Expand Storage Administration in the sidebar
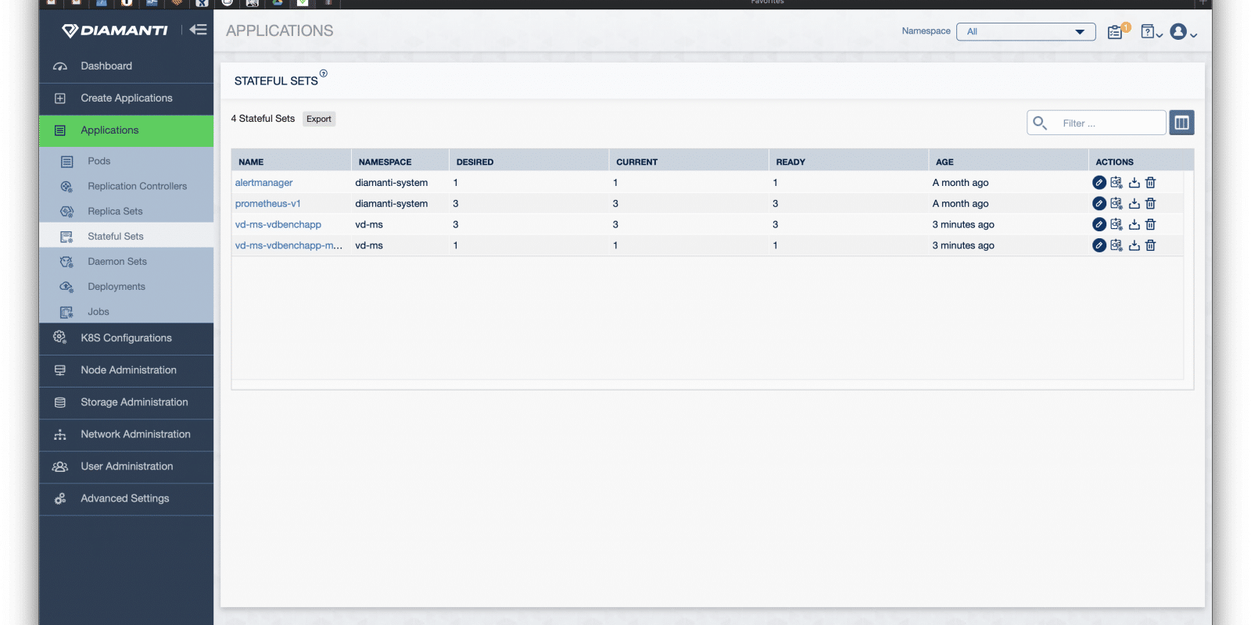Viewport: 1251px width, 625px height. (126, 402)
